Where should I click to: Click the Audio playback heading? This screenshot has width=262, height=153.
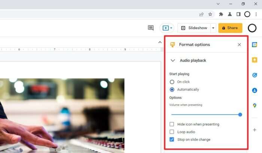pyautogui.click(x=193, y=61)
